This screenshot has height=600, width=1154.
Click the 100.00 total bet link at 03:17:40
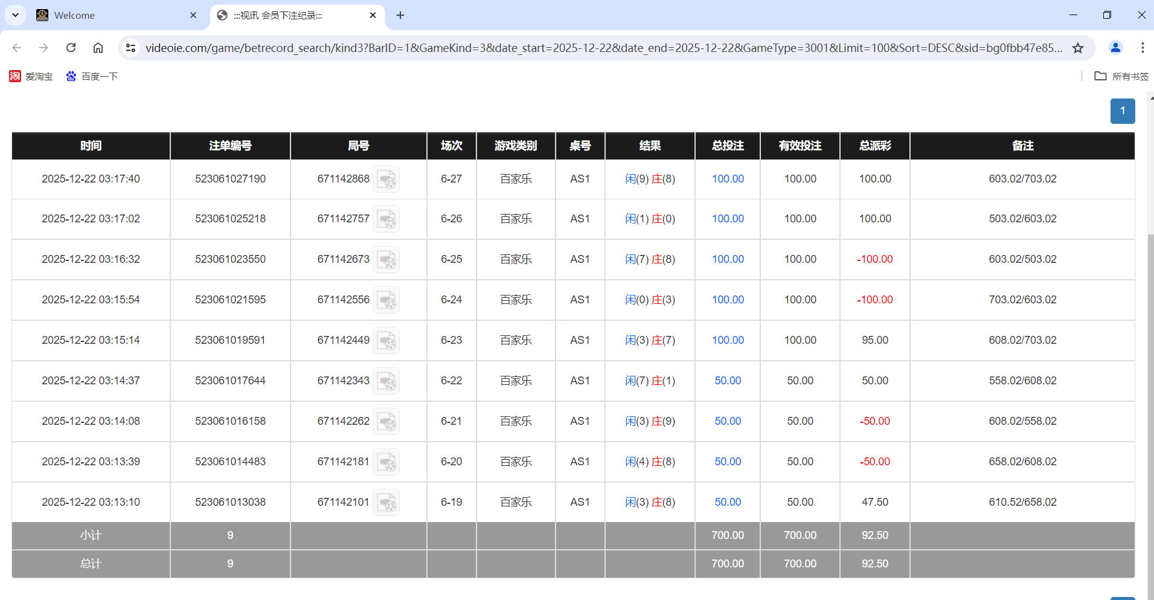pyautogui.click(x=728, y=179)
